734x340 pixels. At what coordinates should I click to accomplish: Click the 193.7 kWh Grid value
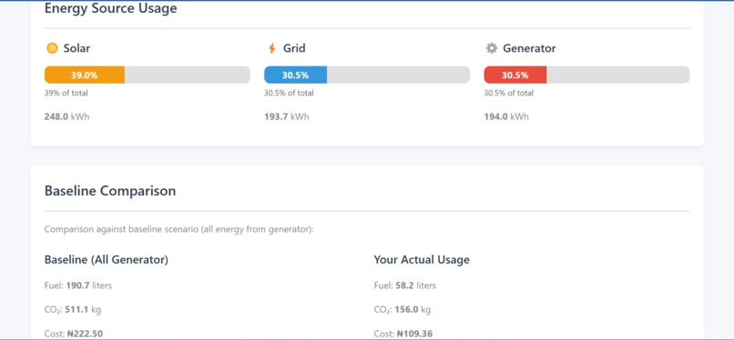click(287, 116)
